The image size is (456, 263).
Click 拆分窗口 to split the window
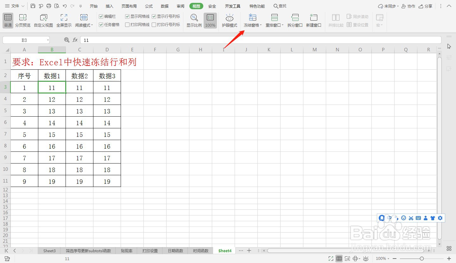click(295, 20)
